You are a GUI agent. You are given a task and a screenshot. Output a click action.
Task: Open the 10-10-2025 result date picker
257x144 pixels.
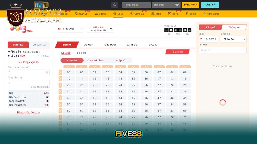click(x=208, y=39)
